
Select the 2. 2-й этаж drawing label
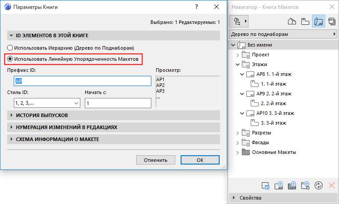point(273,103)
